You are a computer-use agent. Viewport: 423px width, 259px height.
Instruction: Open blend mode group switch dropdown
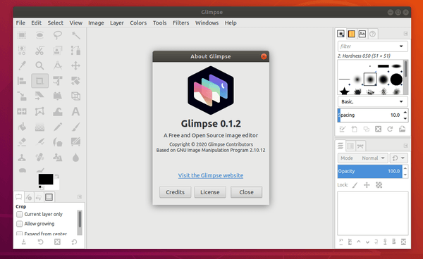pyautogui.click(x=399, y=158)
